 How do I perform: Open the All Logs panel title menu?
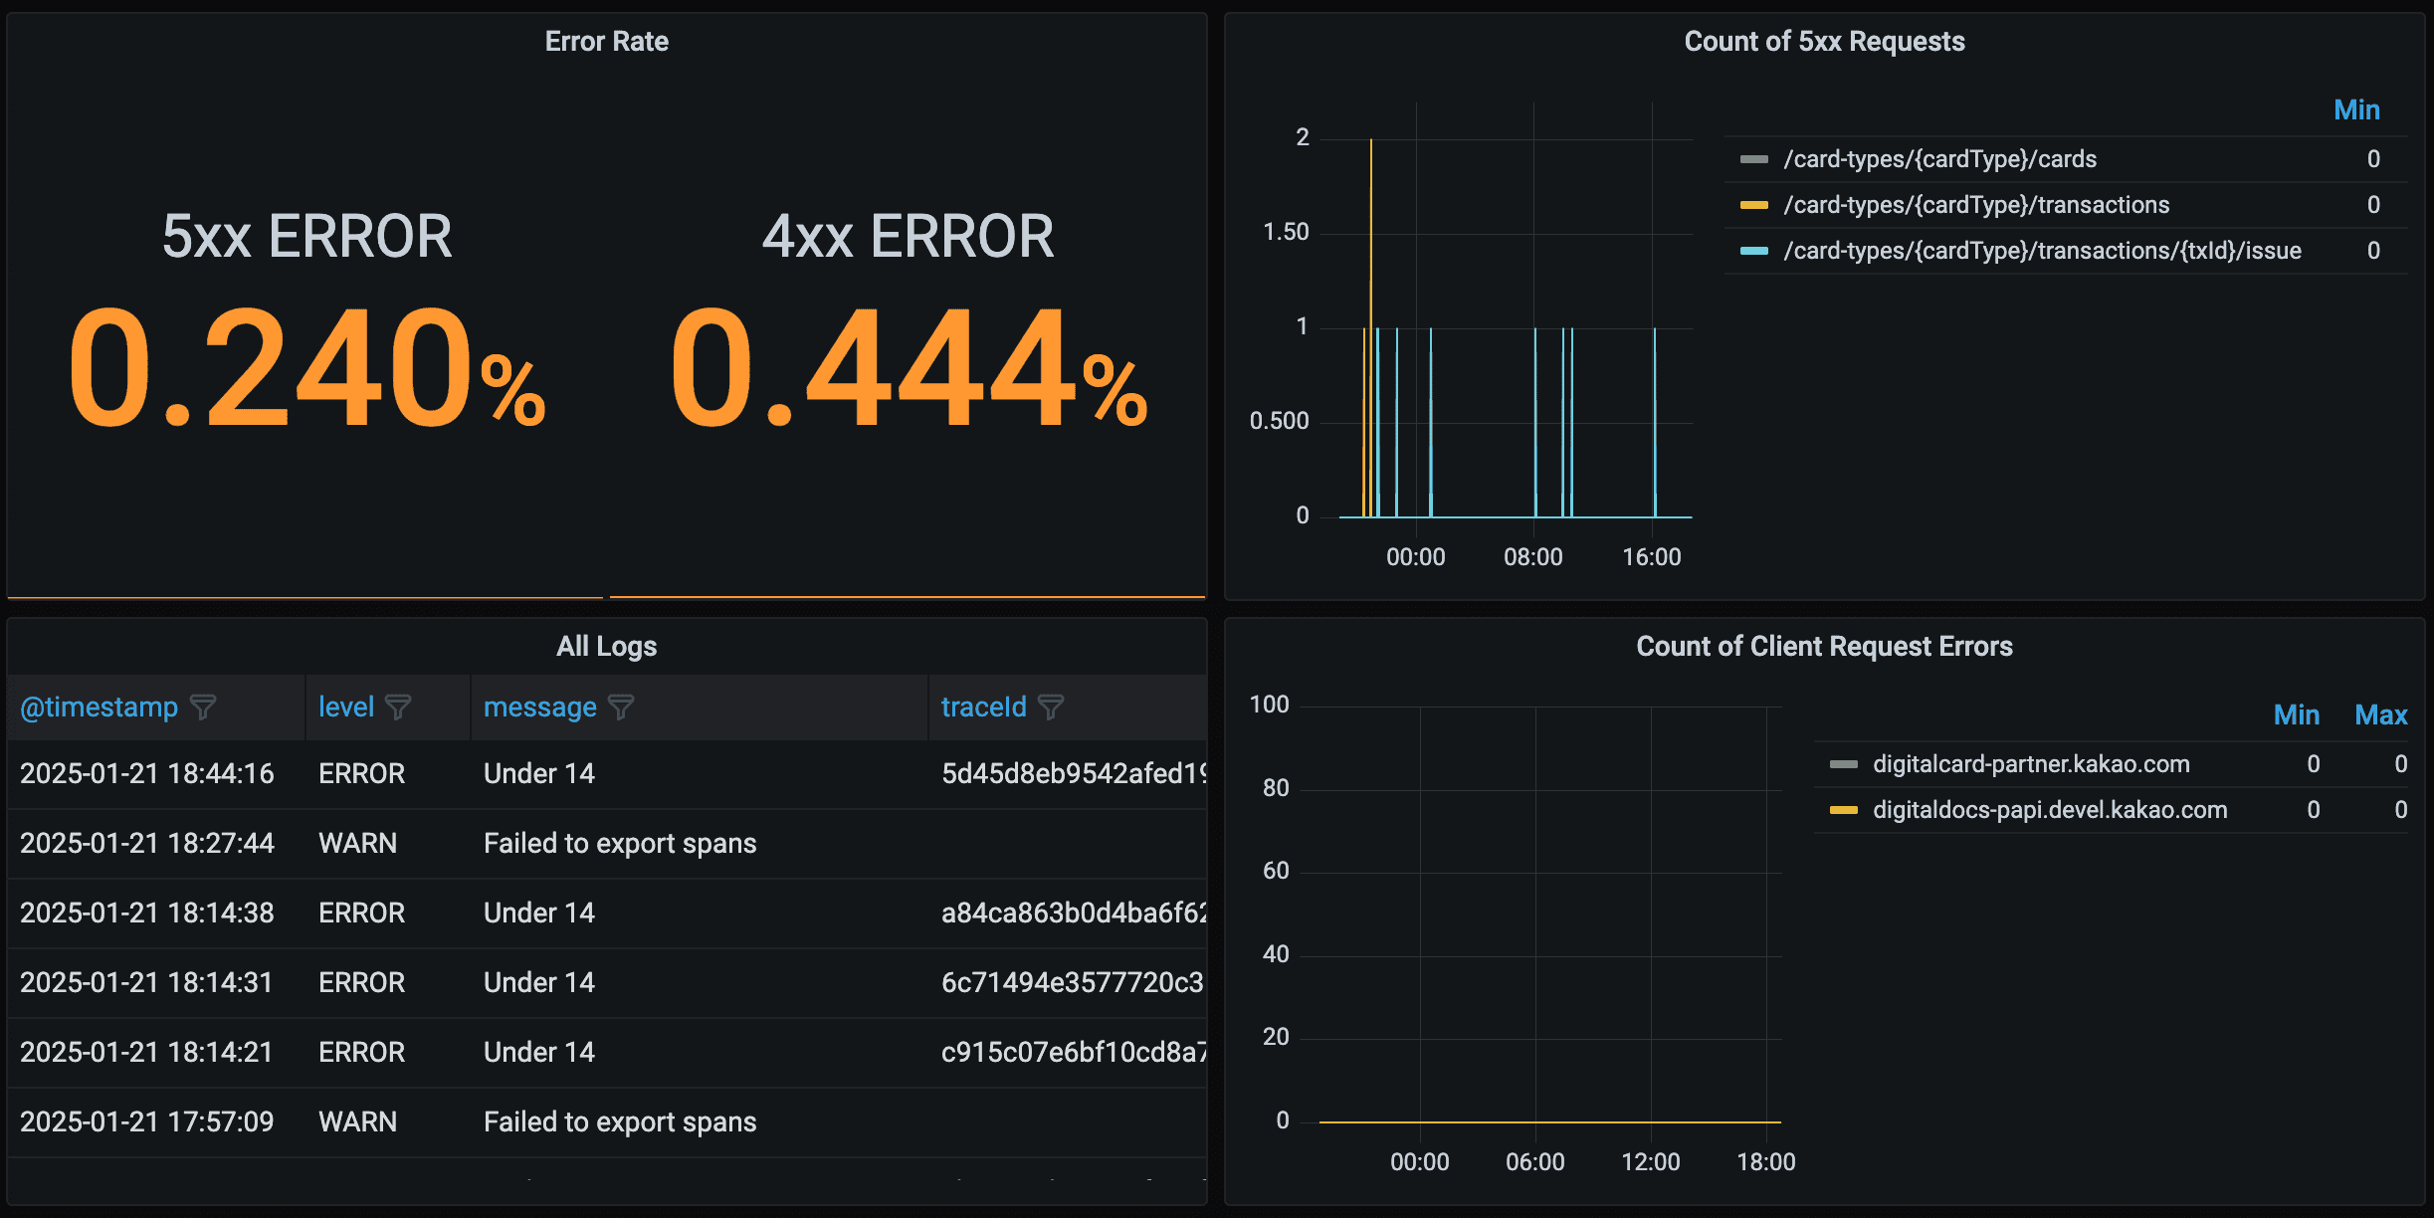coord(606,647)
